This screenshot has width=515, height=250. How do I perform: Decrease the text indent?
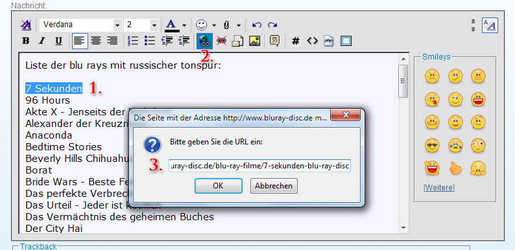[x=167, y=41]
